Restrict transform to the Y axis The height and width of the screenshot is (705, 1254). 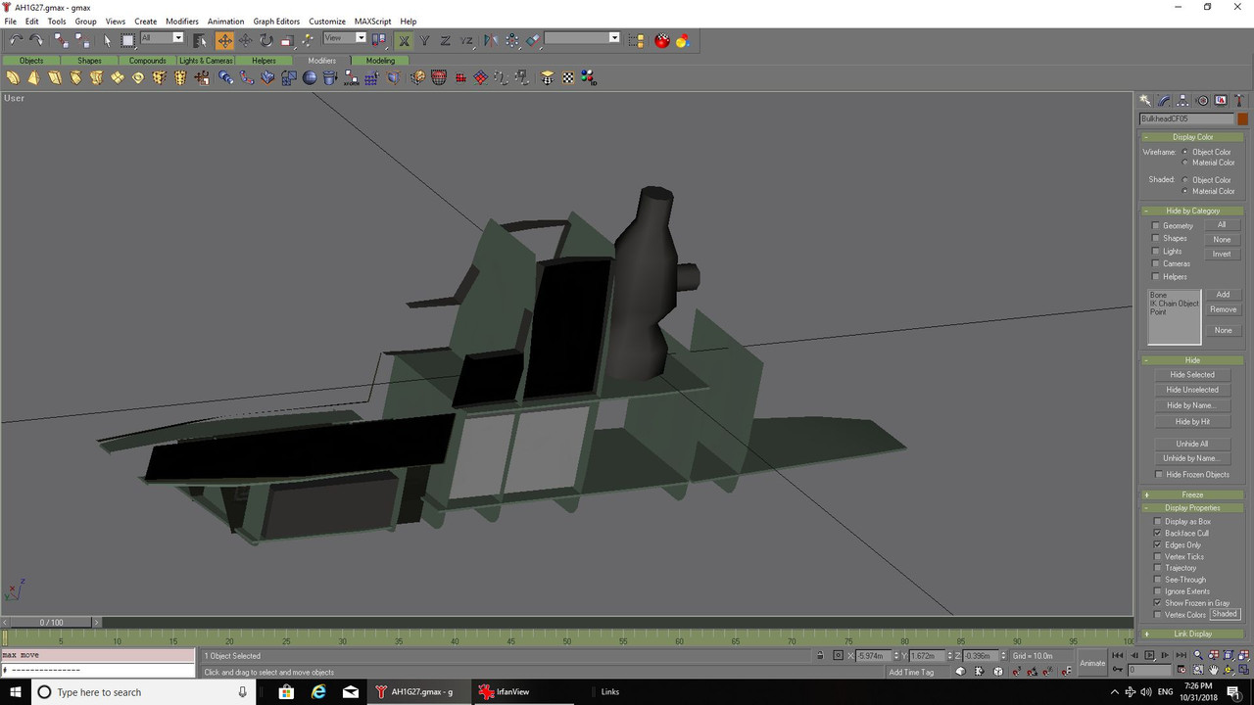[x=424, y=40]
